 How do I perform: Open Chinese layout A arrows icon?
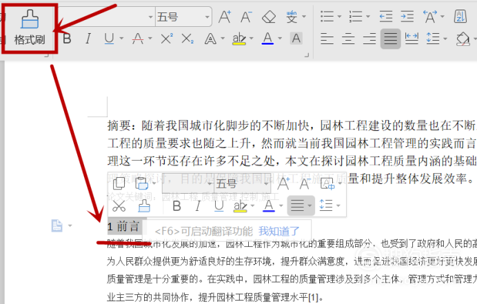coord(430,17)
